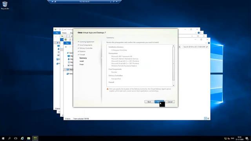Open Home tab in rearmost File Explorer
The image size is (251, 141).
coord(64,33)
